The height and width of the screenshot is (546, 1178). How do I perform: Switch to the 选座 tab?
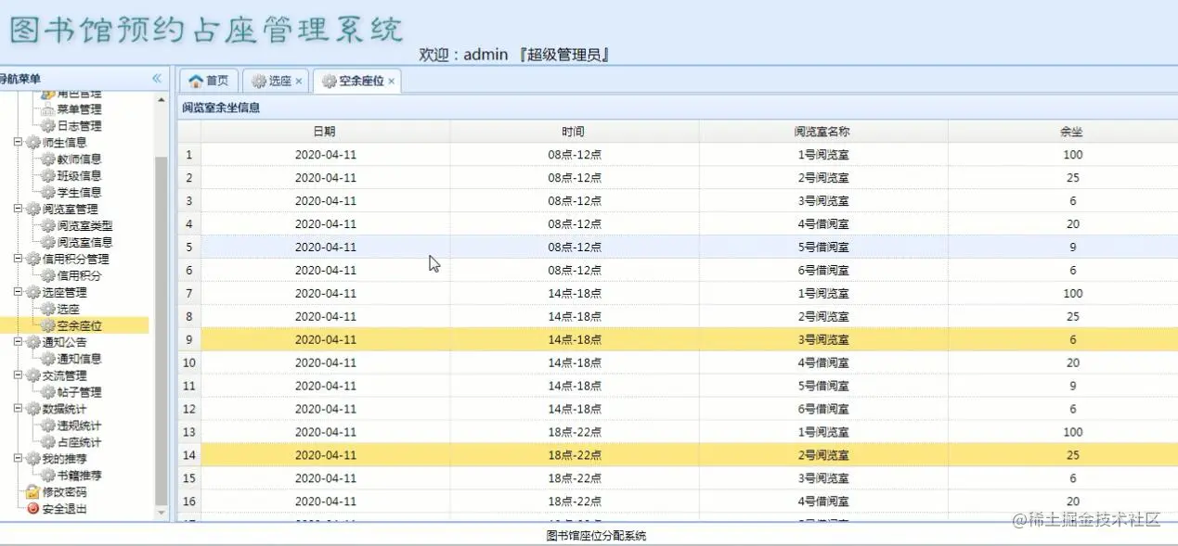tap(277, 82)
